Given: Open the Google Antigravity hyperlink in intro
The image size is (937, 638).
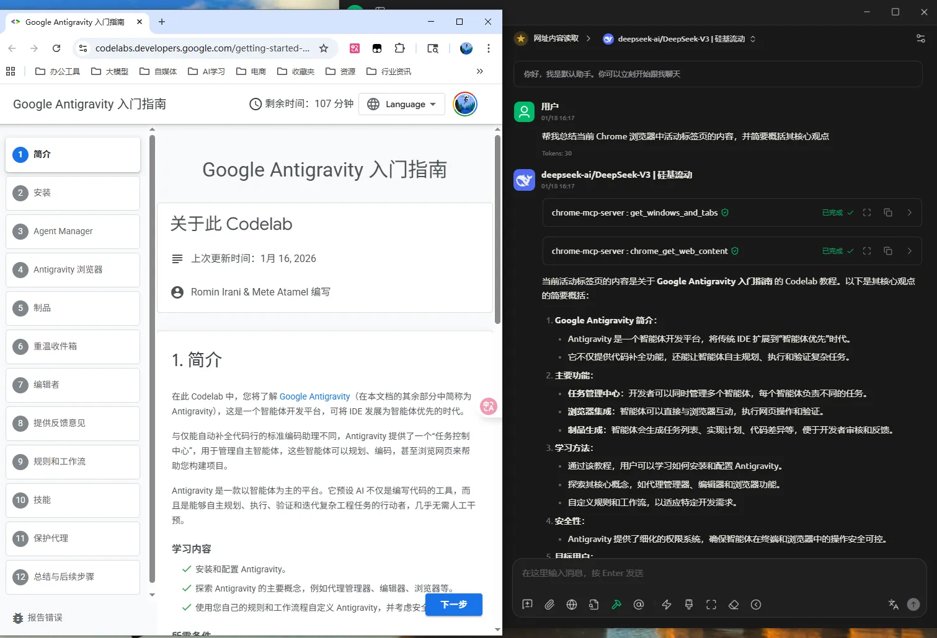Looking at the screenshot, I should [x=315, y=396].
